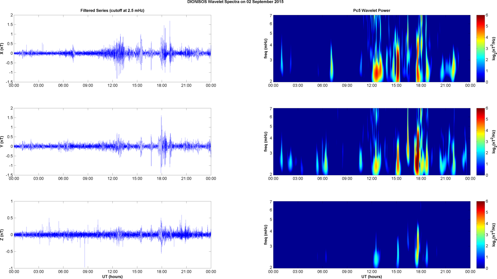Click the figure title "DIONISOS Wavelet Spectra on 02 September 2015"
Viewport: 497px width, 279px height.
pos(235,2)
